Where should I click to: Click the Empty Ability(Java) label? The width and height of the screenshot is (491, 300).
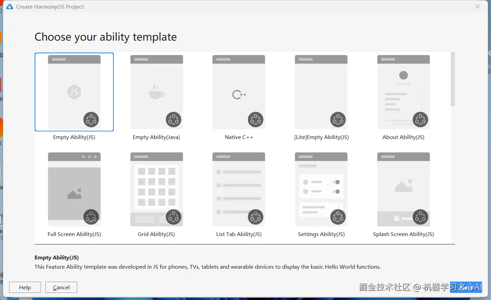pyautogui.click(x=157, y=137)
